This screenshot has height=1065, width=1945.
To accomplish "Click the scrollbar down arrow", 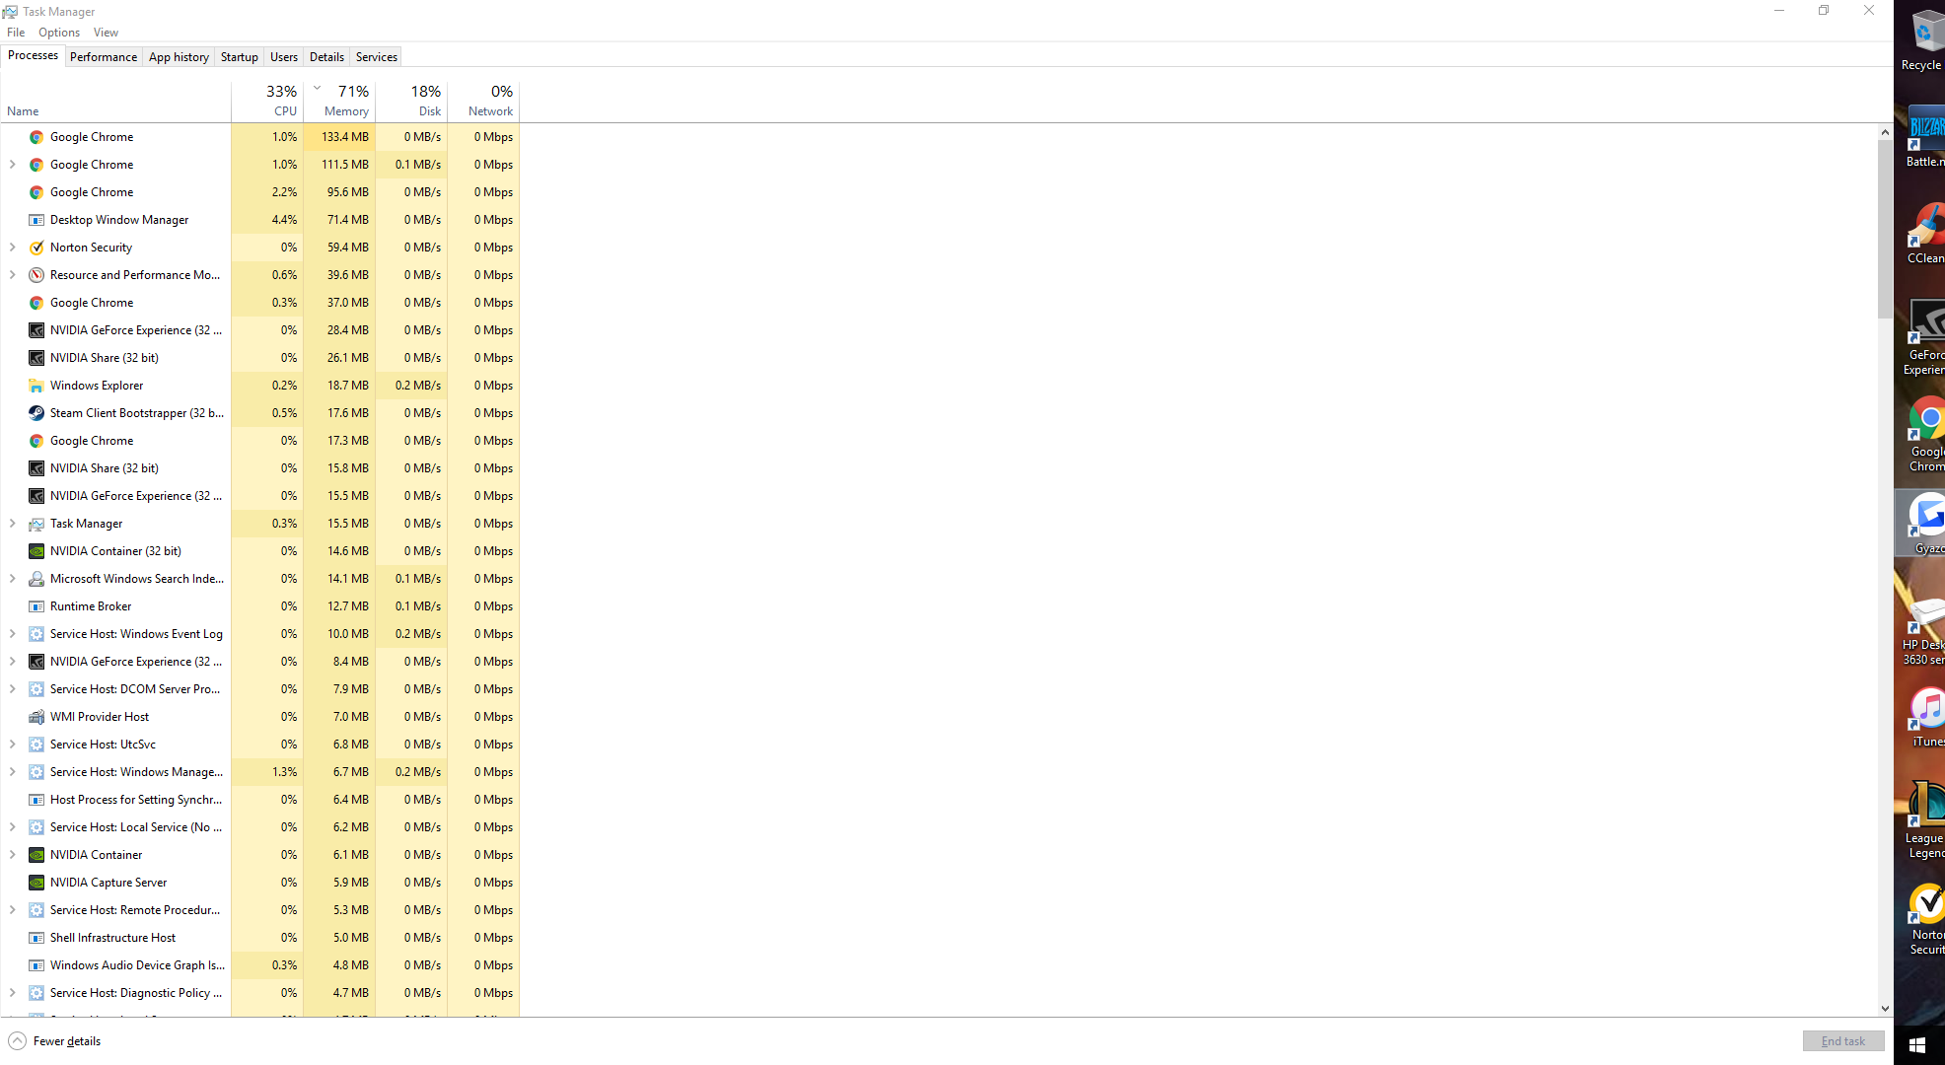I will point(1885,1009).
